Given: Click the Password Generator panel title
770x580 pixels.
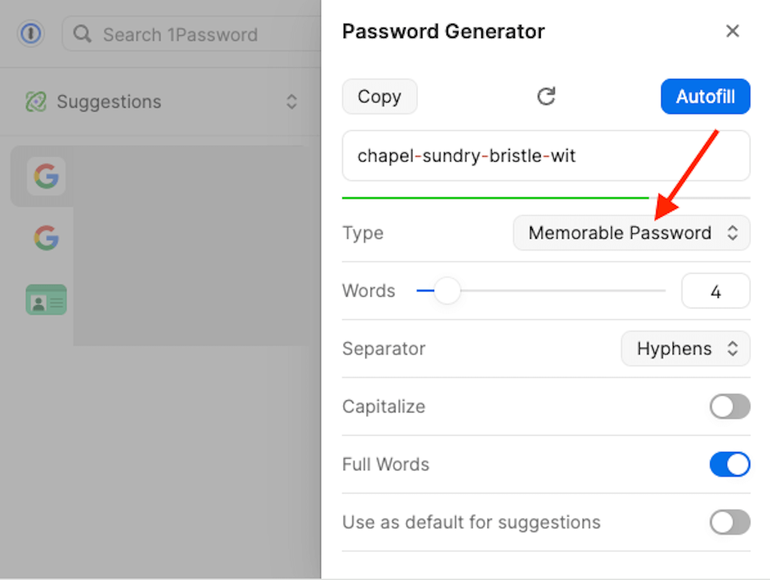Looking at the screenshot, I should pos(443,31).
